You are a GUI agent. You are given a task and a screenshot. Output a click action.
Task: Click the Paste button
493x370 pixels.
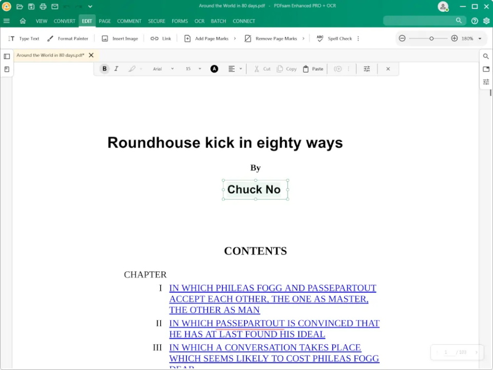(x=313, y=69)
